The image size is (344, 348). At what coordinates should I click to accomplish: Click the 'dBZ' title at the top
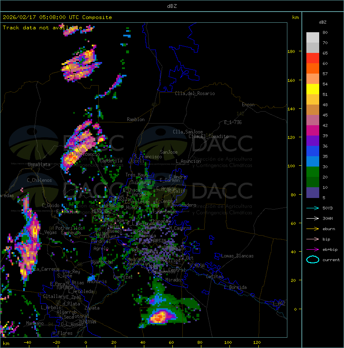click(172, 6)
